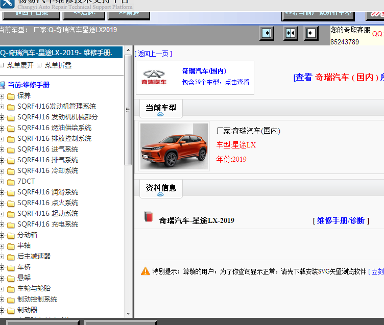The height and width of the screenshot is (325, 384).
Task: Click 菜单折叠 to collapse all menus
Action: pyautogui.click(x=58, y=65)
